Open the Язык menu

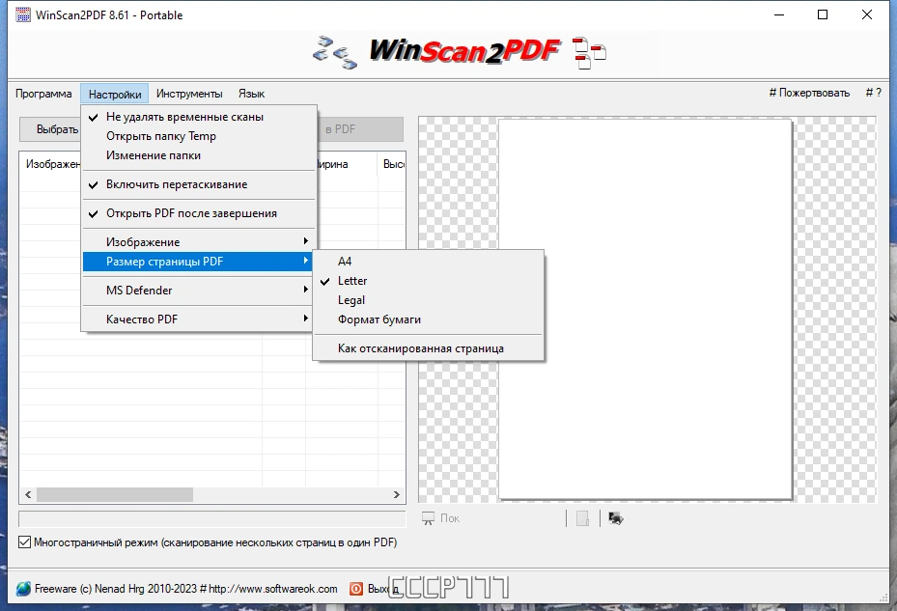point(251,94)
